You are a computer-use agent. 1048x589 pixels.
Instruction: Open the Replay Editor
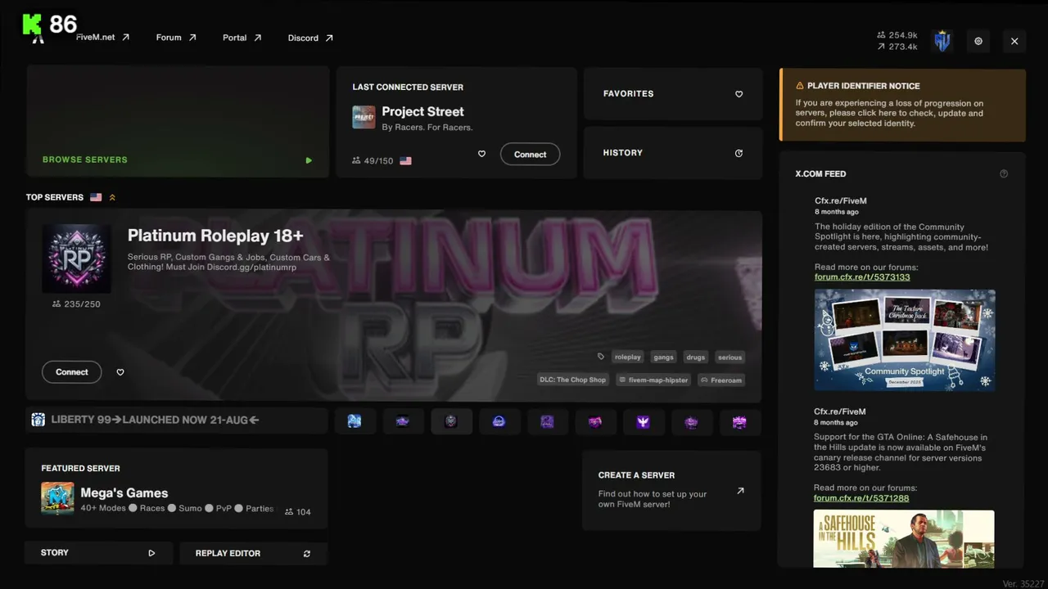(x=254, y=553)
